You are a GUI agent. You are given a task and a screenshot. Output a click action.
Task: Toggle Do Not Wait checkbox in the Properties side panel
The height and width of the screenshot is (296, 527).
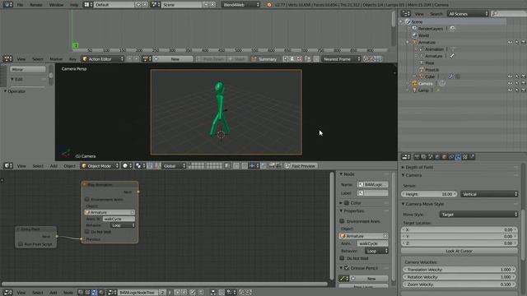342,258
